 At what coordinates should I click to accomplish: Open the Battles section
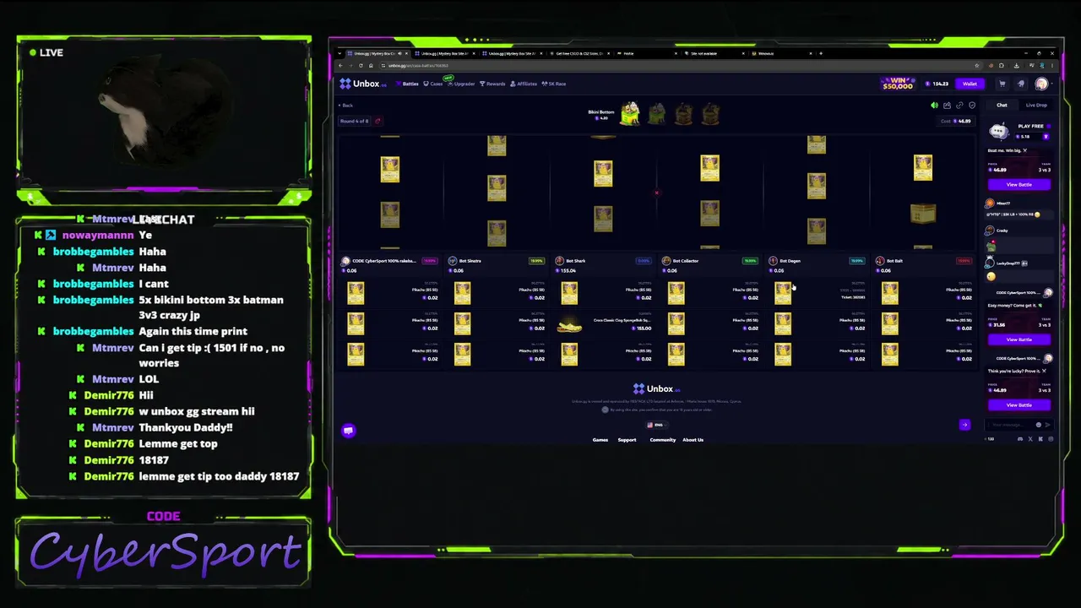coord(407,84)
